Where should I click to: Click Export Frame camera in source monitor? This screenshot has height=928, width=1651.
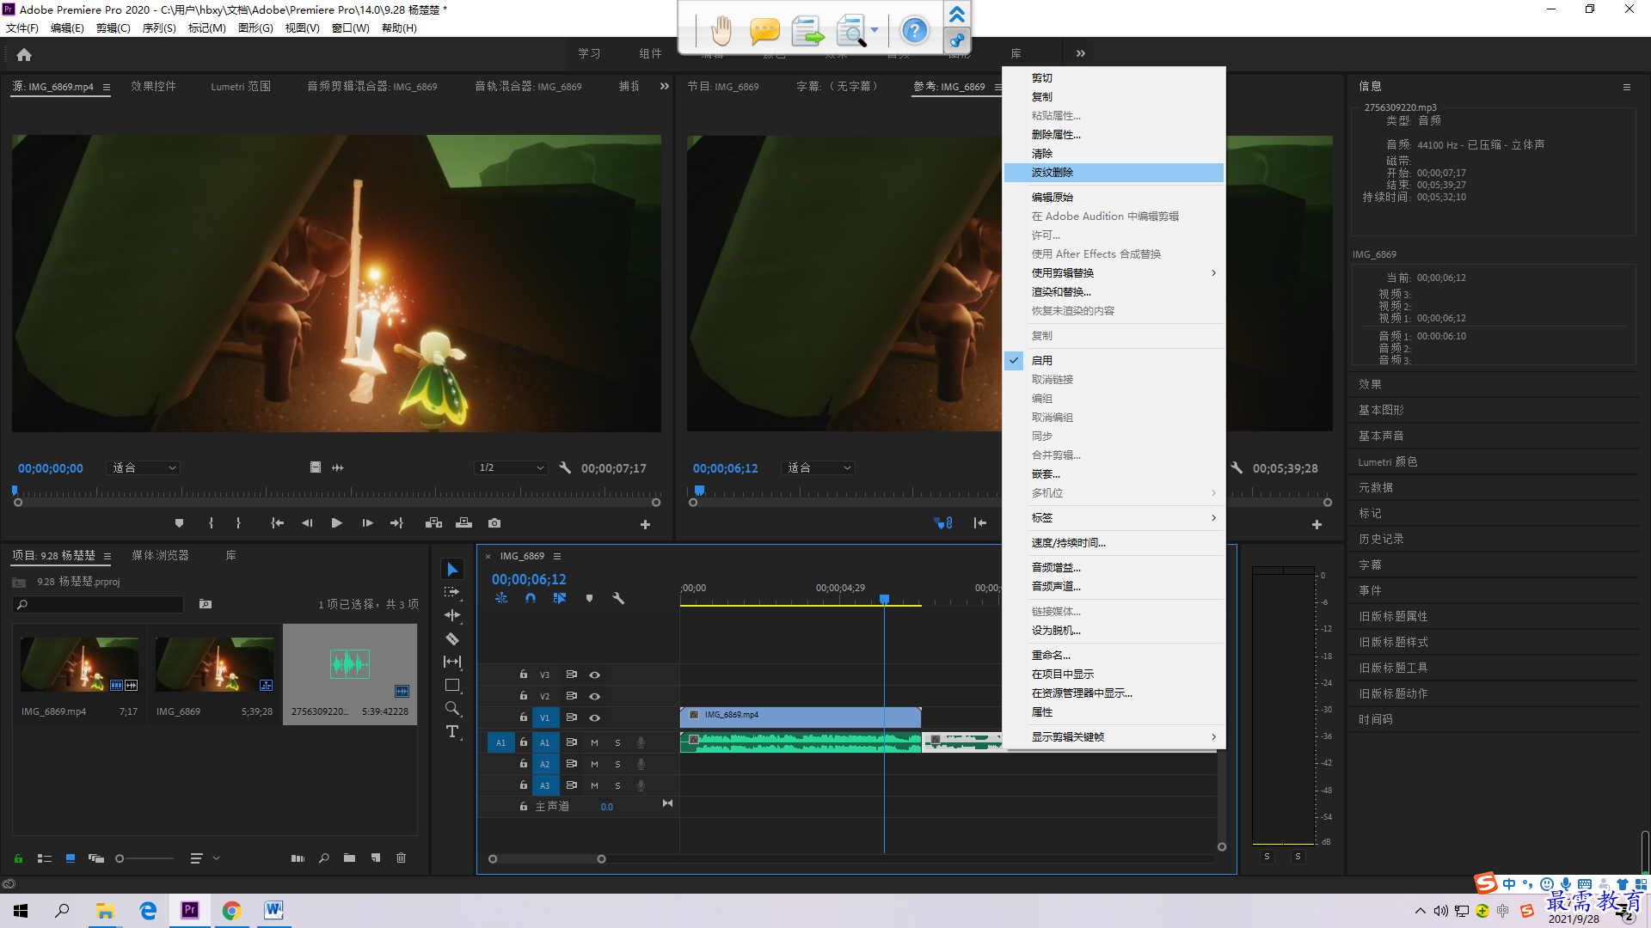click(494, 522)
